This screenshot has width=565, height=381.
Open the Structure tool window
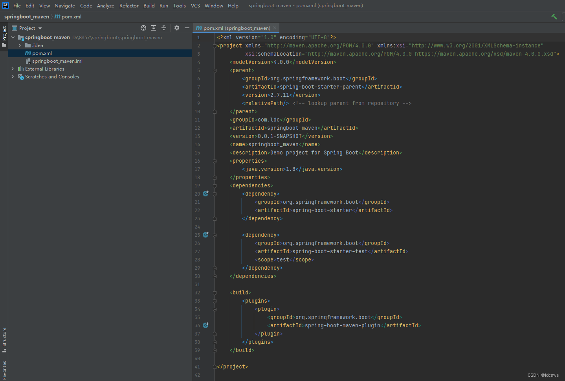(x=4, y=339)
